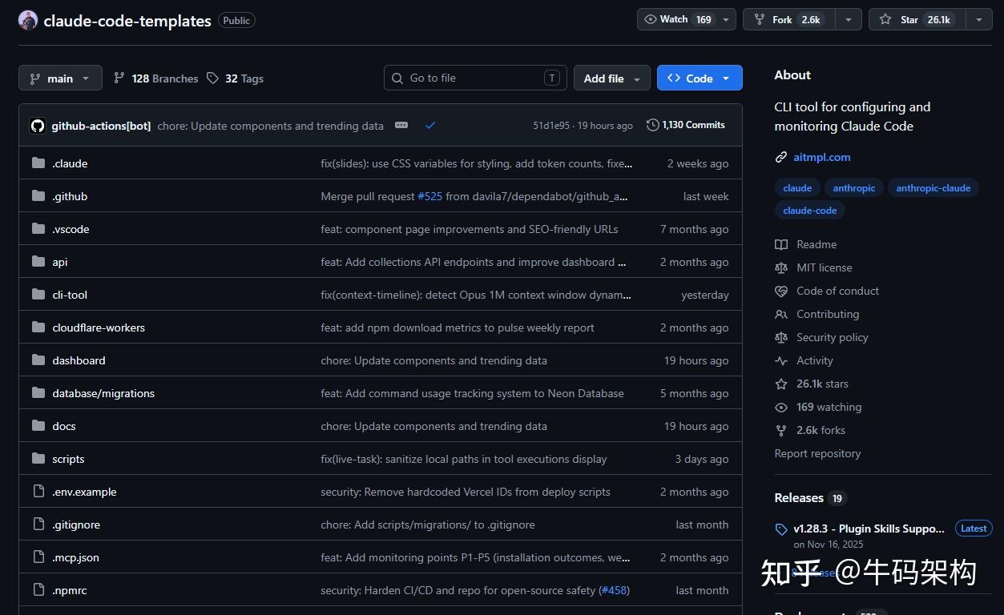The image size is (1004, 615).
Task: Click the docs folder icon
Action: coord(38,426)
